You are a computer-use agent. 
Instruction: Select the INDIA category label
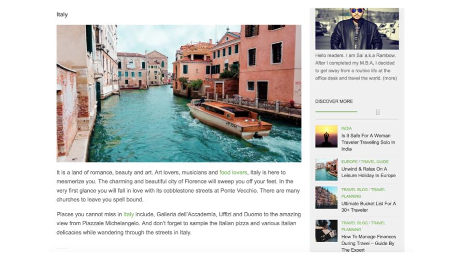[346, 129]
